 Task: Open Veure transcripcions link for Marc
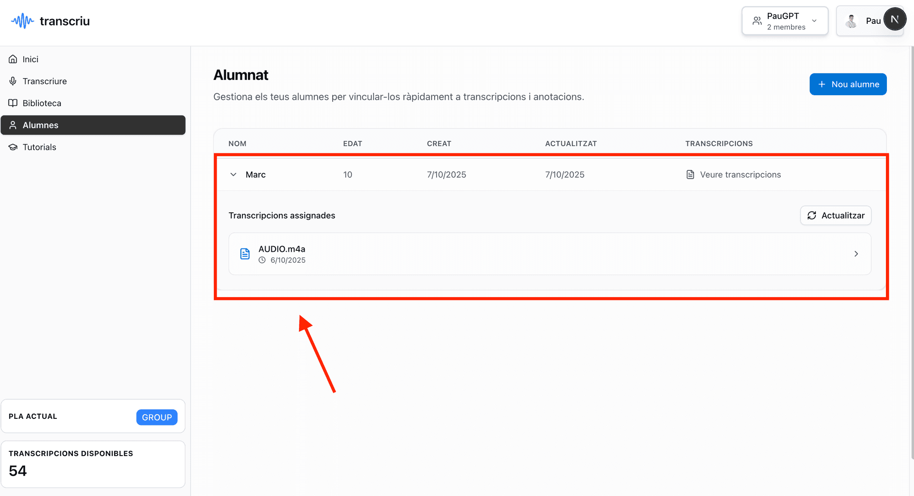[740, 175]
